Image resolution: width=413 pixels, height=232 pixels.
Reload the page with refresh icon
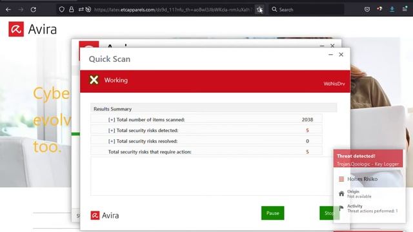(33, 10)
